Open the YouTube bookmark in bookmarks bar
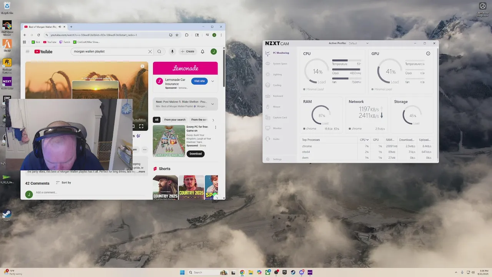Viewport: 492px width, 277px height. pos(50,42)
